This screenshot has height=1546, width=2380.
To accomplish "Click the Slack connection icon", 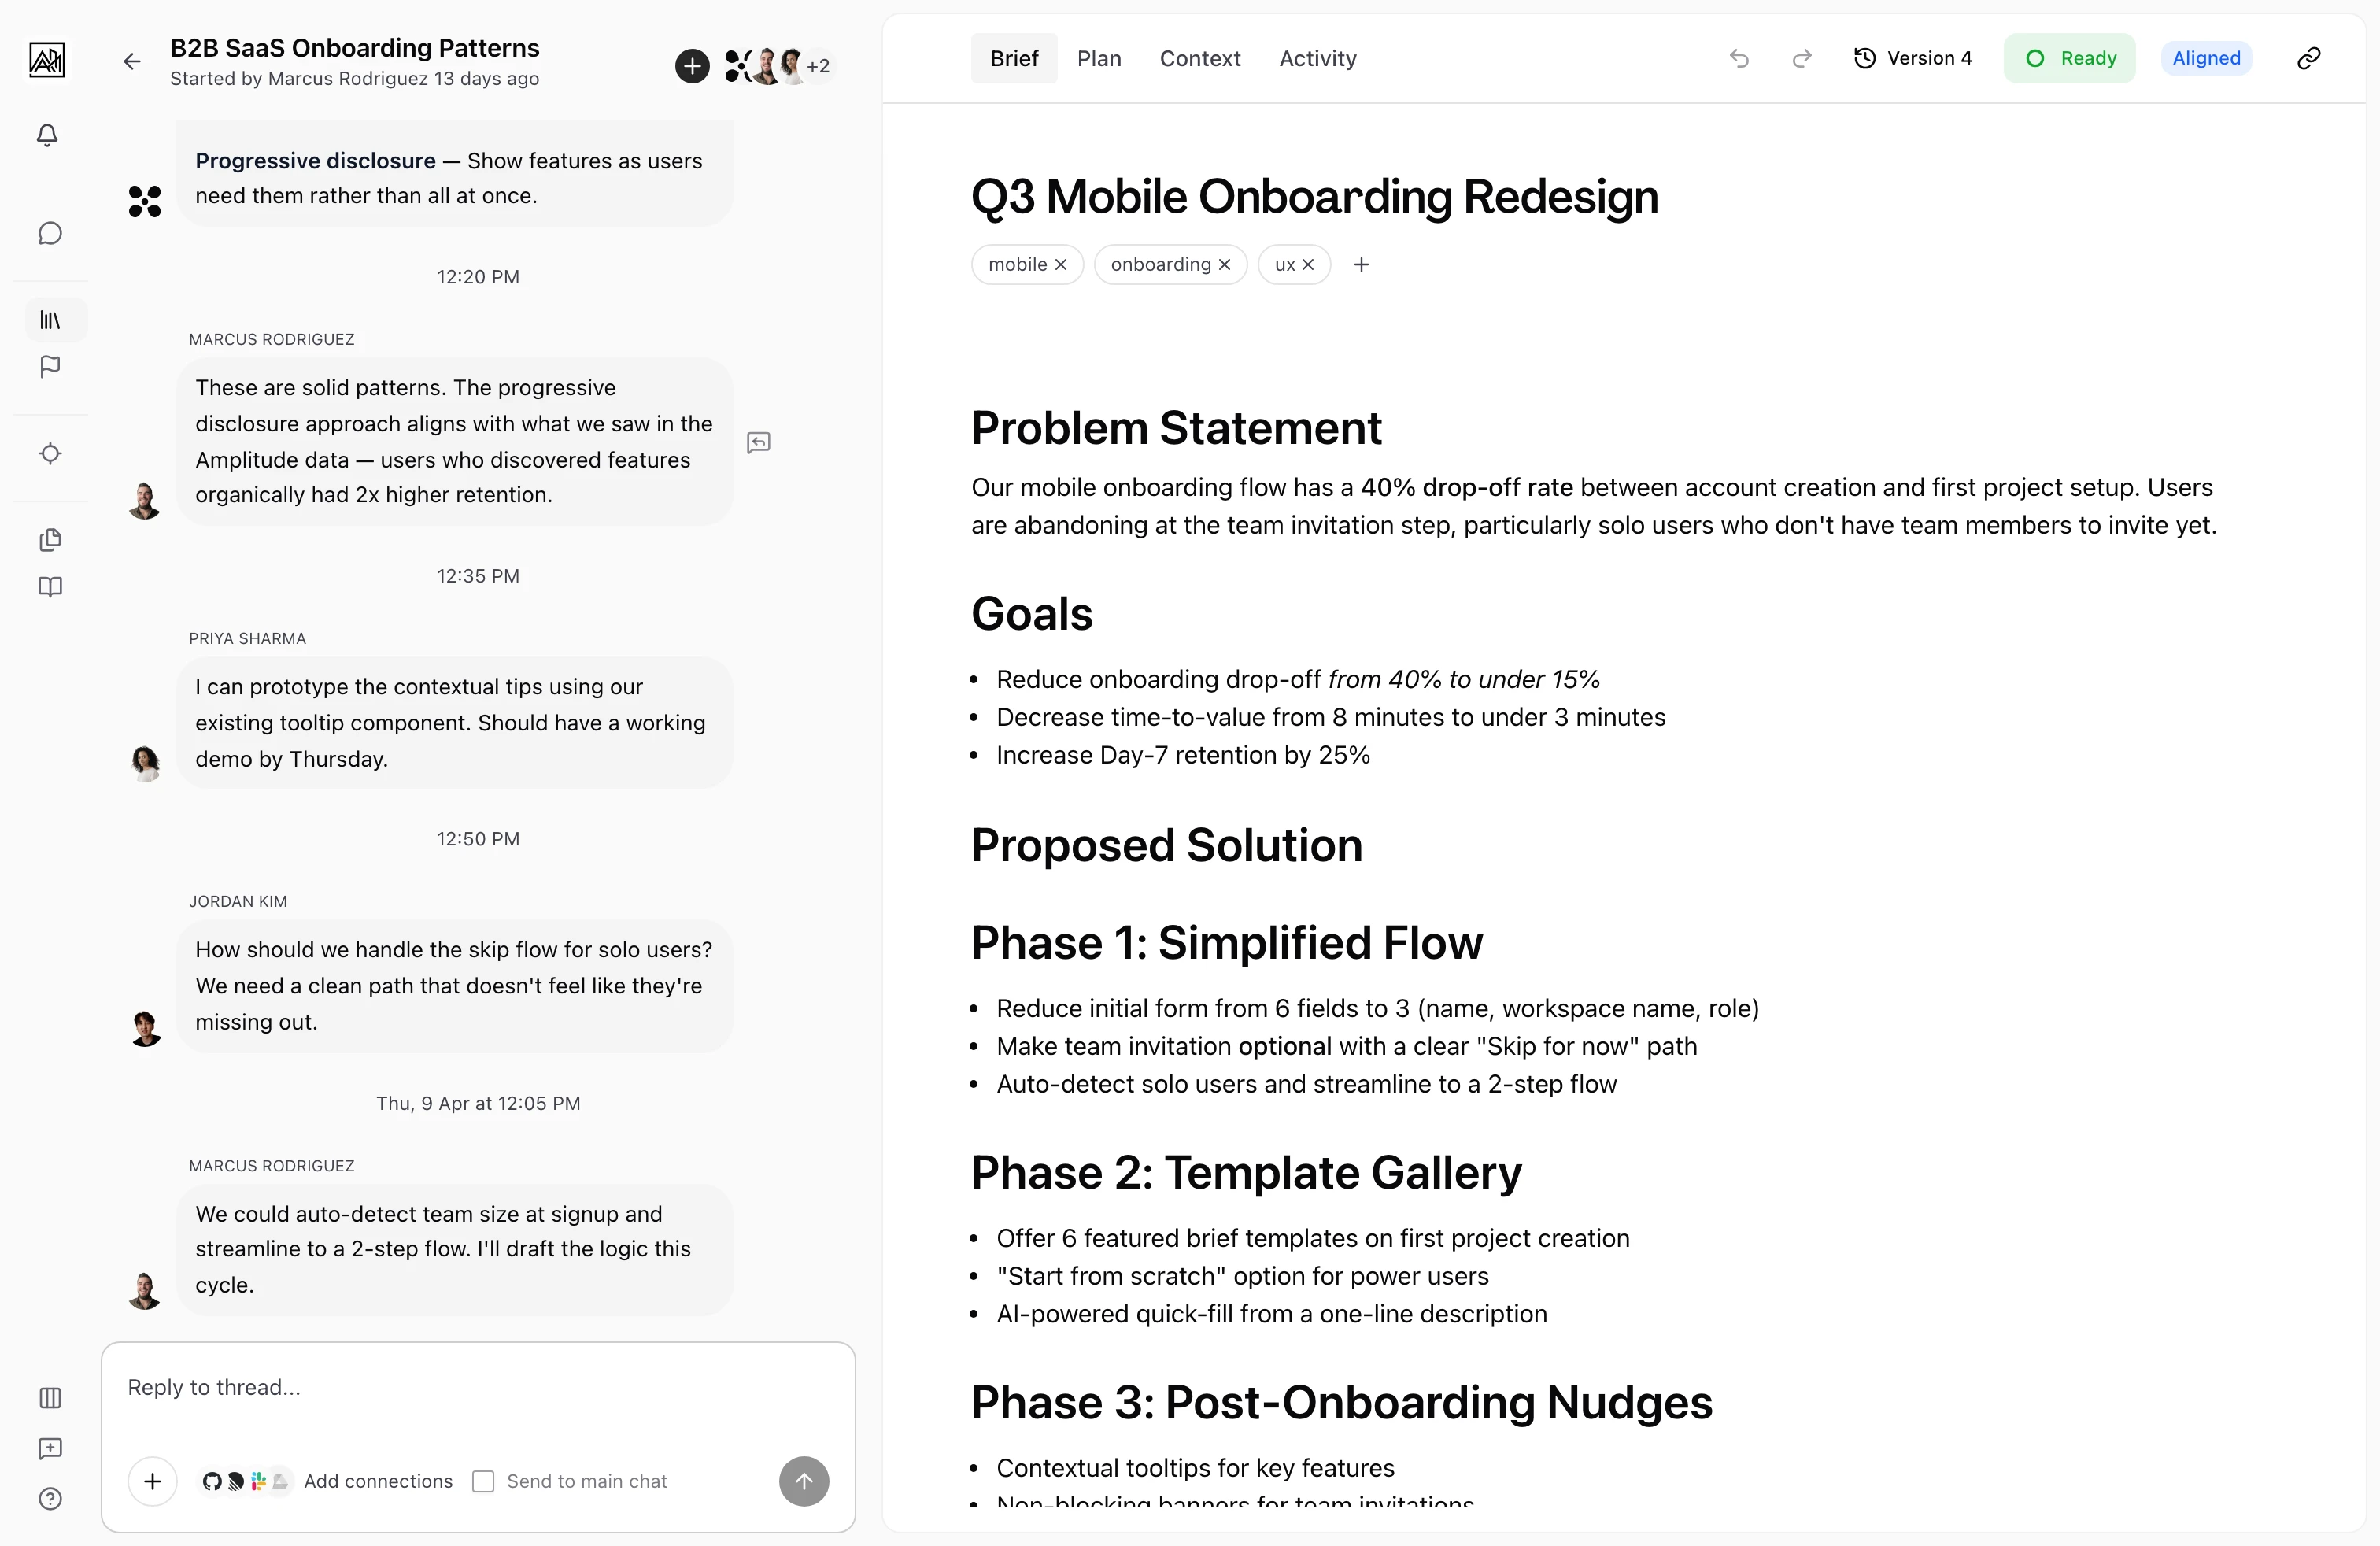I will 258,1481.
